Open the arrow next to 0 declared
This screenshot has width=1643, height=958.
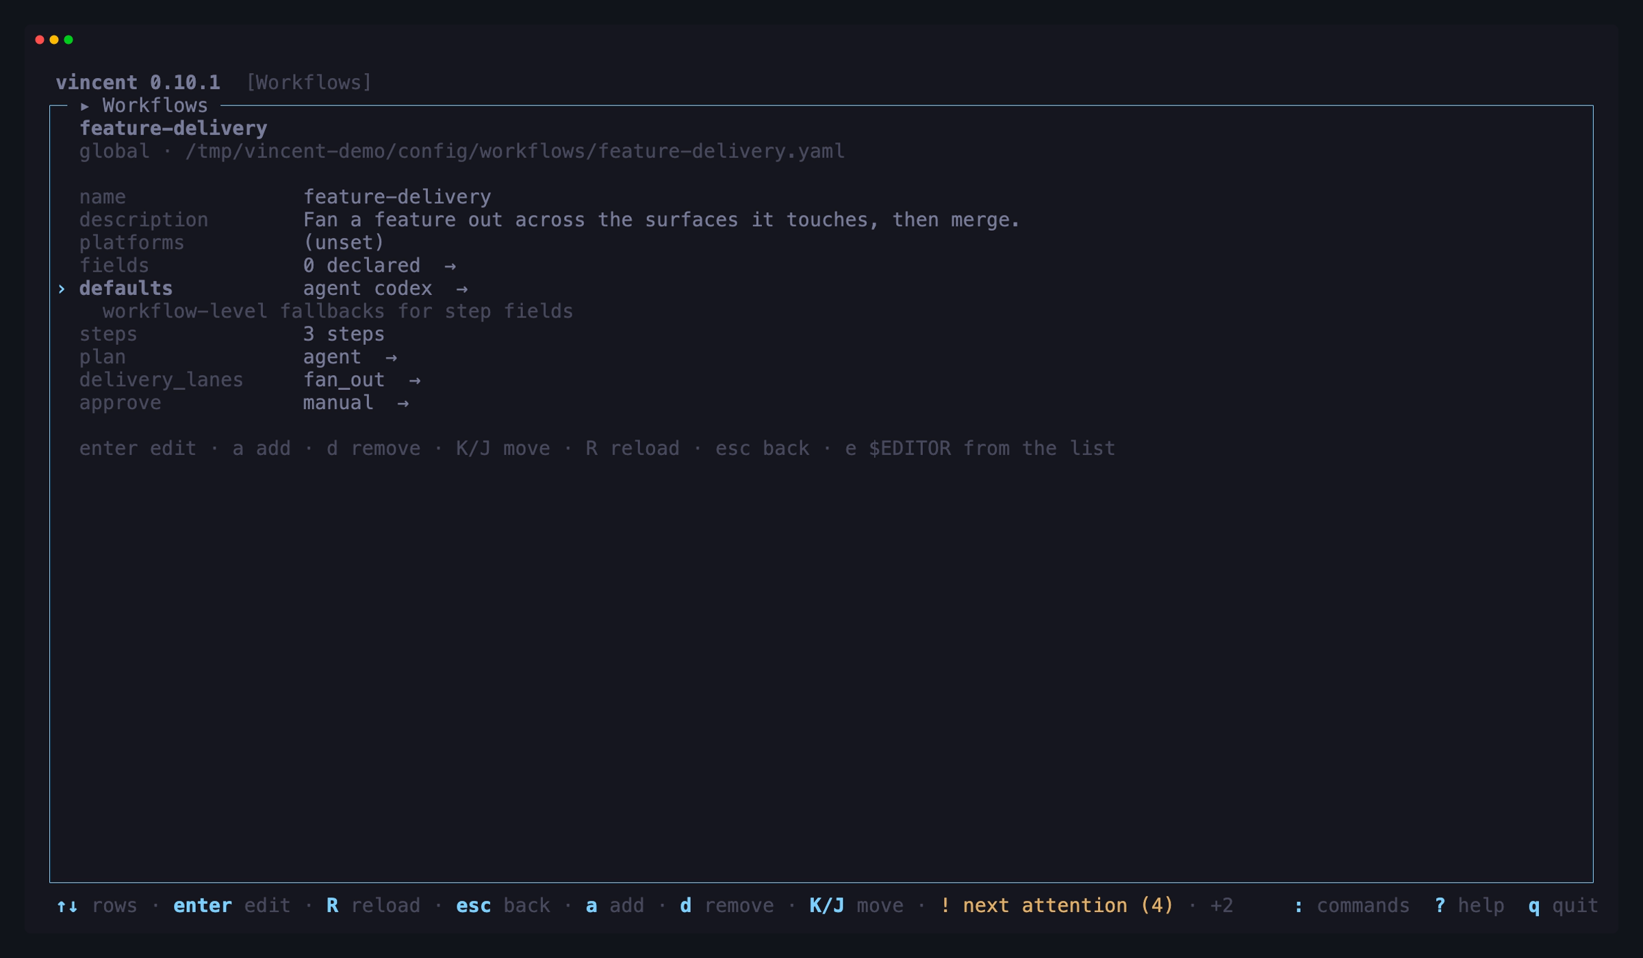450,266
